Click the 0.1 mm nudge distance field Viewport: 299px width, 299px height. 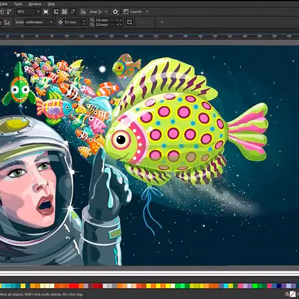(72, 22)
